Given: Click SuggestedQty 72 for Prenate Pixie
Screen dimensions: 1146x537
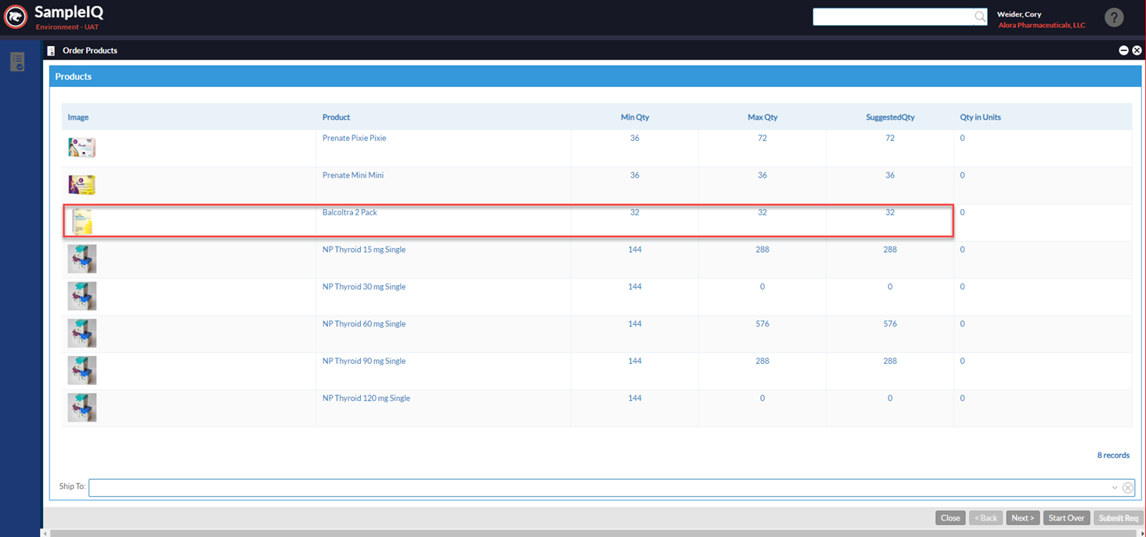Looking at the screenshot, I should coord(890,138).
